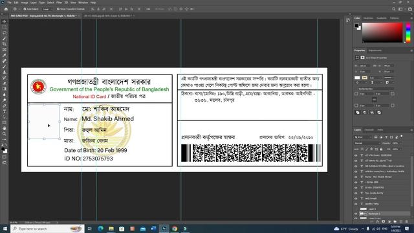The width and height of the screenshot is (414, 233).
Task: Open the Kind layer filter dropdown
Action: (363, 137)
